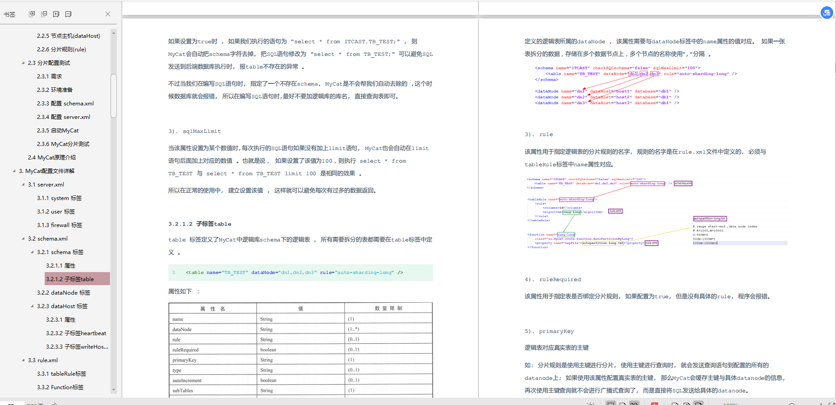
Task: Click the ruleRequired cell in attribute table
Action: [x=212, y=350]
